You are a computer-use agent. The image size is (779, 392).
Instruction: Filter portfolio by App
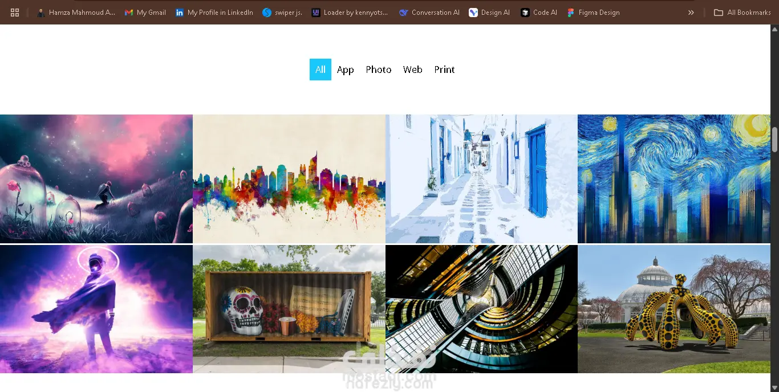pyautogui.click(x=346, y=70)
